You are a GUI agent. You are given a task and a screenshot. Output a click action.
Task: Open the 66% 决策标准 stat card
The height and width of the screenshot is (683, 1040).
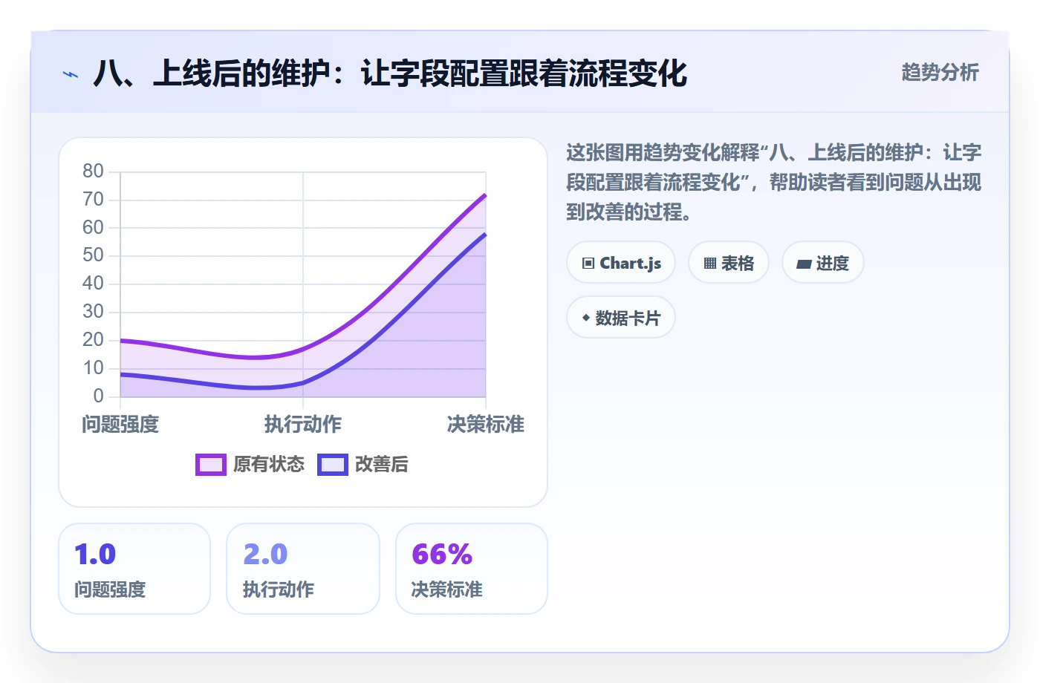click(x=472, y=569)
